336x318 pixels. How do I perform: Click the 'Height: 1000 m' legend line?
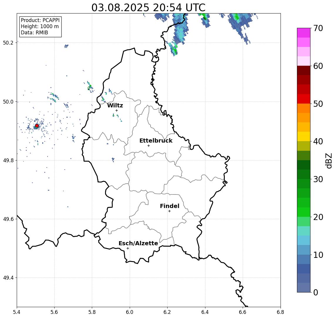(40, 26)
